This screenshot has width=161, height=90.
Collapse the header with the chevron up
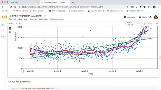pos(157,23)
